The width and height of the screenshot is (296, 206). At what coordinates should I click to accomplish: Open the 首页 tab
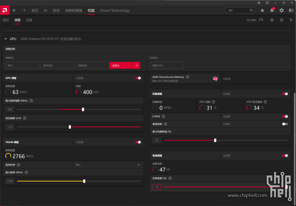pyautogui.click(x=35, y=10)
